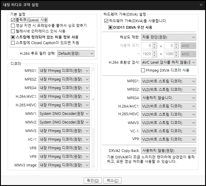Open the WMV3 Image decoder dropdown
The image size is (206, 186).
click(x=64, y=165)
